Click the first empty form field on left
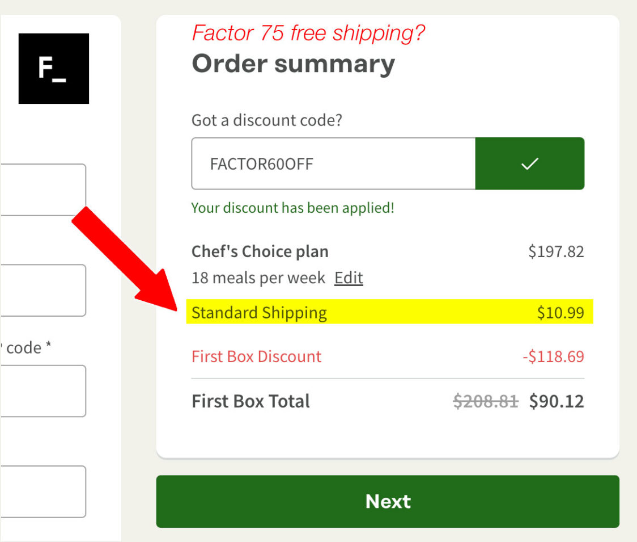The image size is (637, 542). 43,190
